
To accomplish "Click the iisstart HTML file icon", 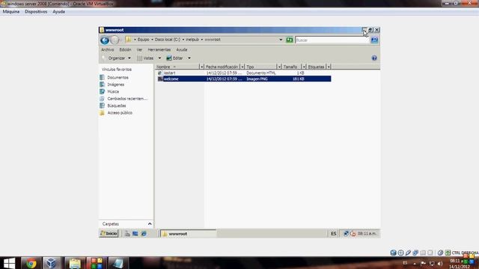I will point(159,73).
